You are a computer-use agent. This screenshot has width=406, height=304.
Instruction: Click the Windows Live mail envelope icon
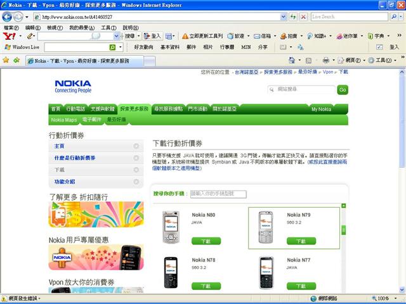pyautogui.click(x=283, y=47)
